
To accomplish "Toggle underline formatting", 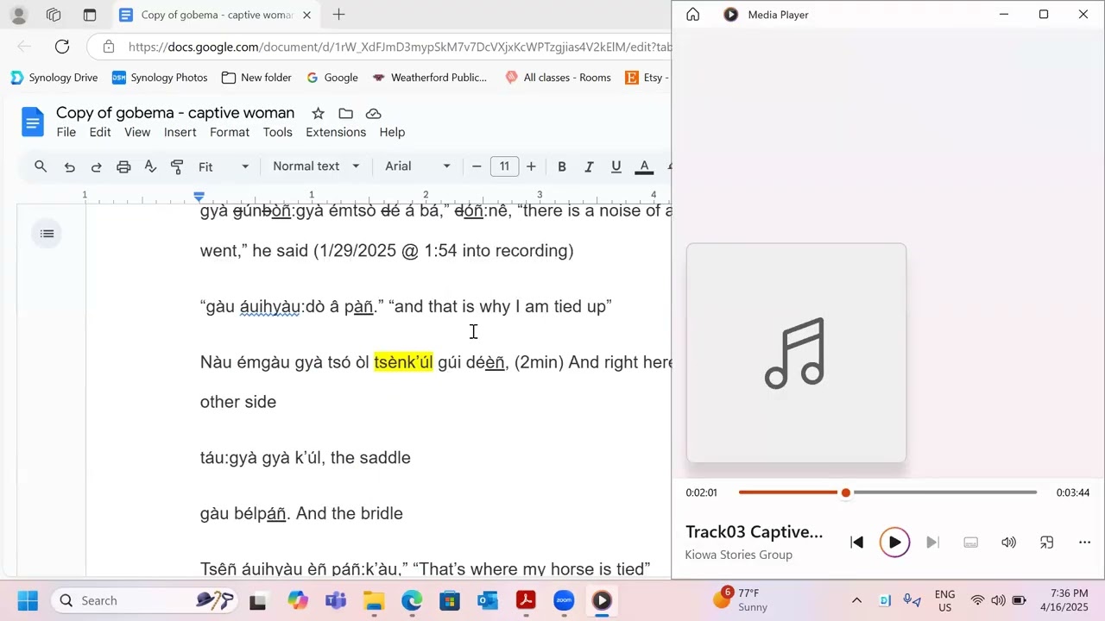I will coord(616,166).
